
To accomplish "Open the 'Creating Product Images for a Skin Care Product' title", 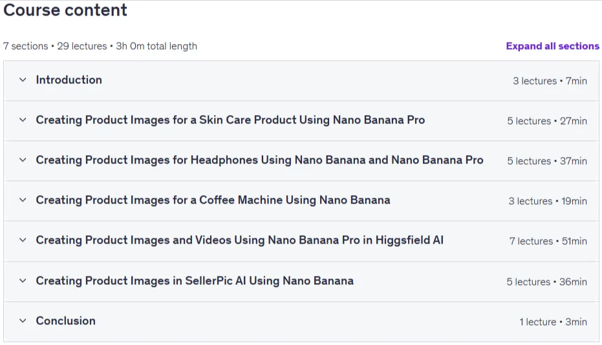I will (230, 120).
